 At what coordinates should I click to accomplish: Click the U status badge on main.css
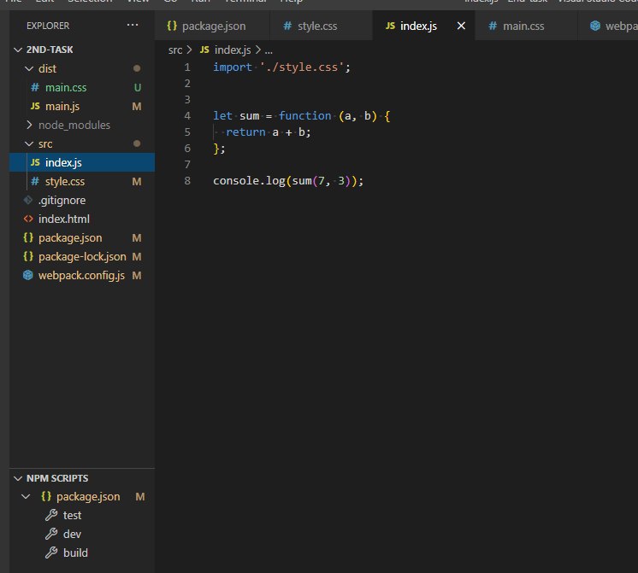(x=138, y=88)
